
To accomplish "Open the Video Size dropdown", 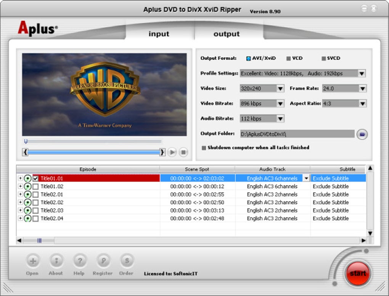I will pos(280,88).
